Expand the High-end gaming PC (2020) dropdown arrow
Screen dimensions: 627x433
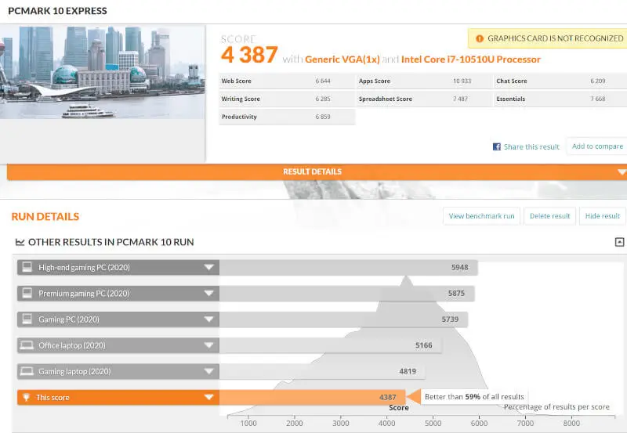pyautogui.click(x=208, y=268)
